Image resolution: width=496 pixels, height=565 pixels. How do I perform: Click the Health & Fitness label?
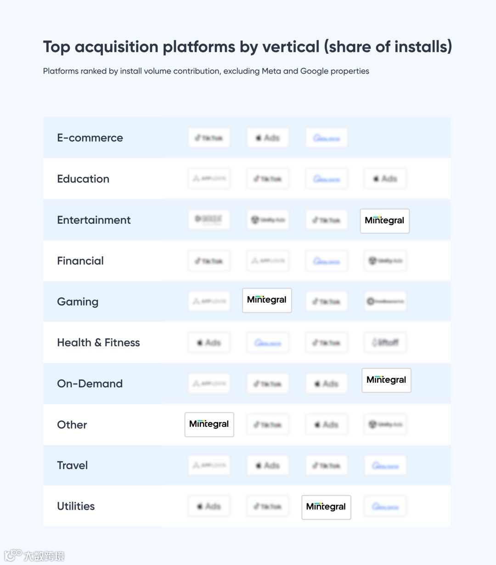(x=98, y=343)
